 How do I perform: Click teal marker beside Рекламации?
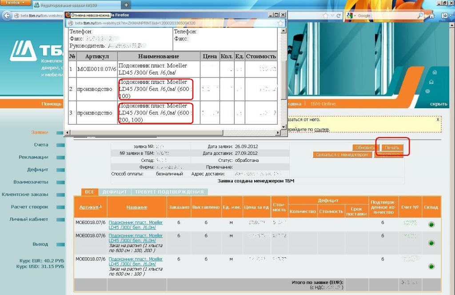60,157
